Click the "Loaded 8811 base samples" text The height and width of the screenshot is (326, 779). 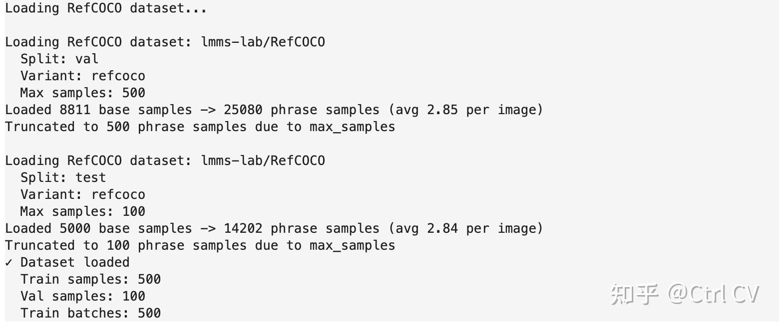98,110
